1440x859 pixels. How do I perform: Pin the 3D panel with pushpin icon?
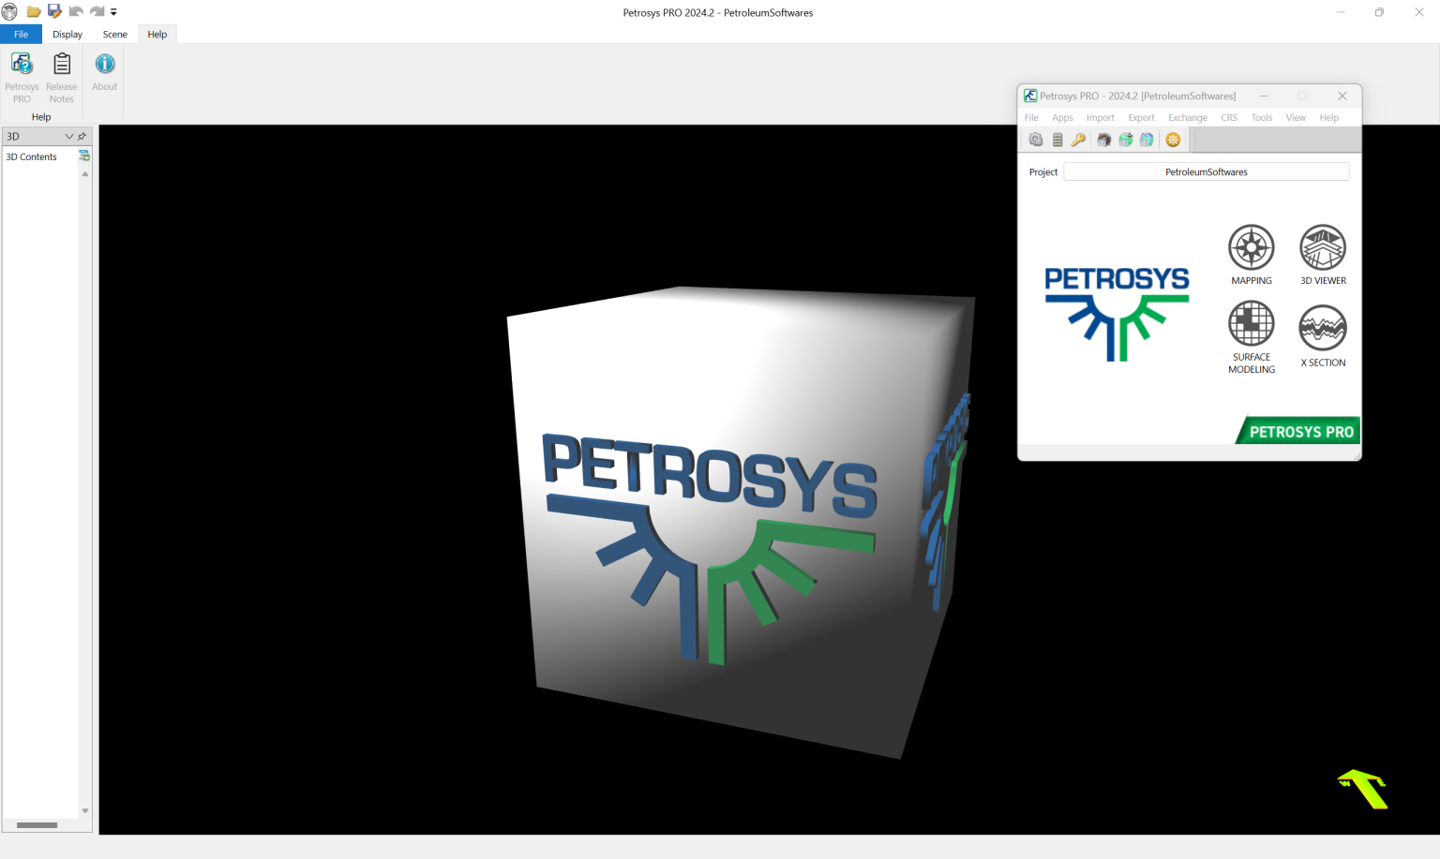(x=82, y=136)
